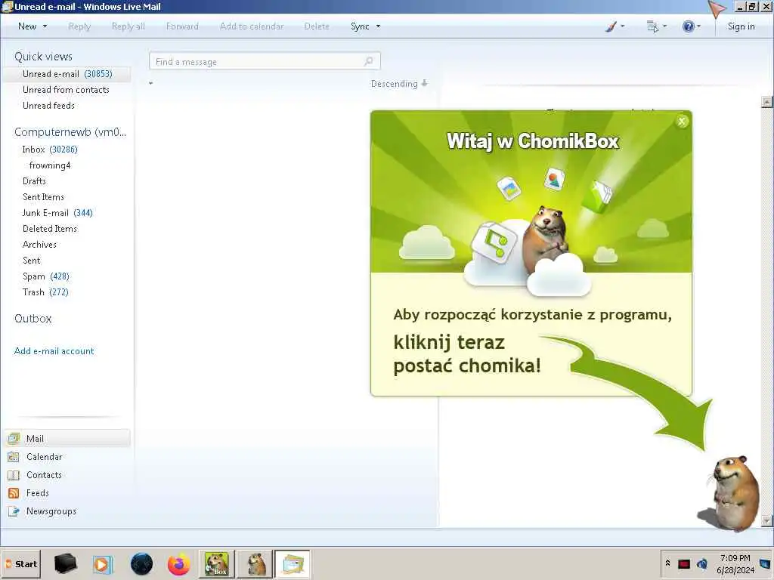Click the blue tray icon next to the red one
Viewport: 774px width, 580px height.
[701, 563]
